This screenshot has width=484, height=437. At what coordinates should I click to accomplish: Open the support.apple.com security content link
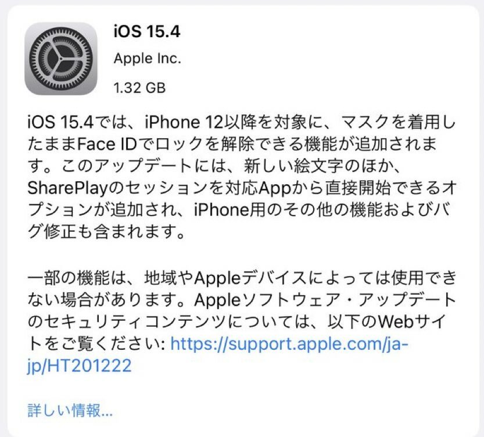click(x=289, y=344)
